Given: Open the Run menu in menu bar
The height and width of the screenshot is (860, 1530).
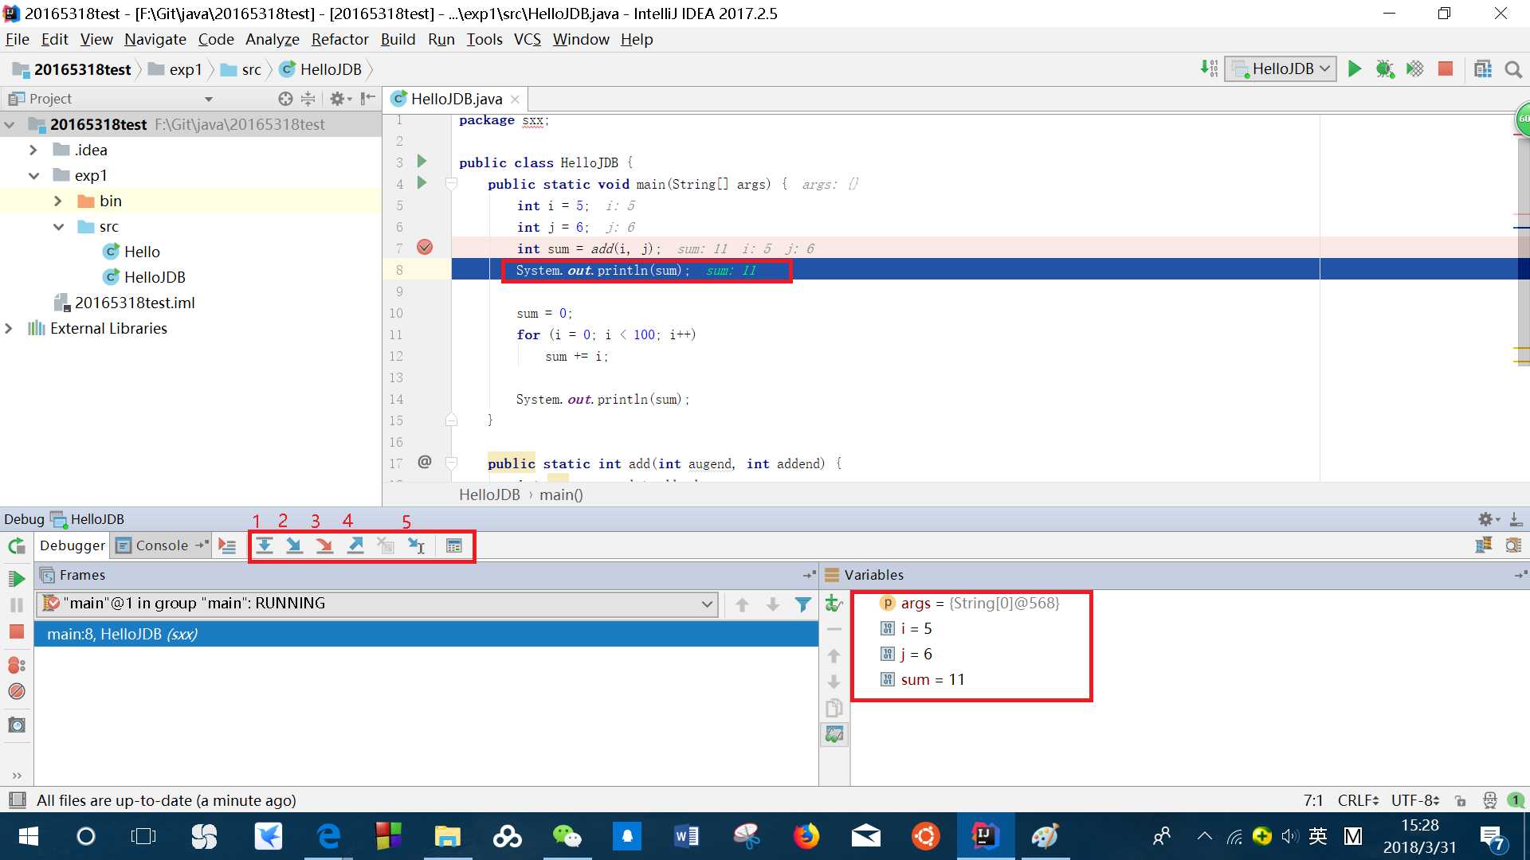Looking at the screenshot, I should pos(441,39).
